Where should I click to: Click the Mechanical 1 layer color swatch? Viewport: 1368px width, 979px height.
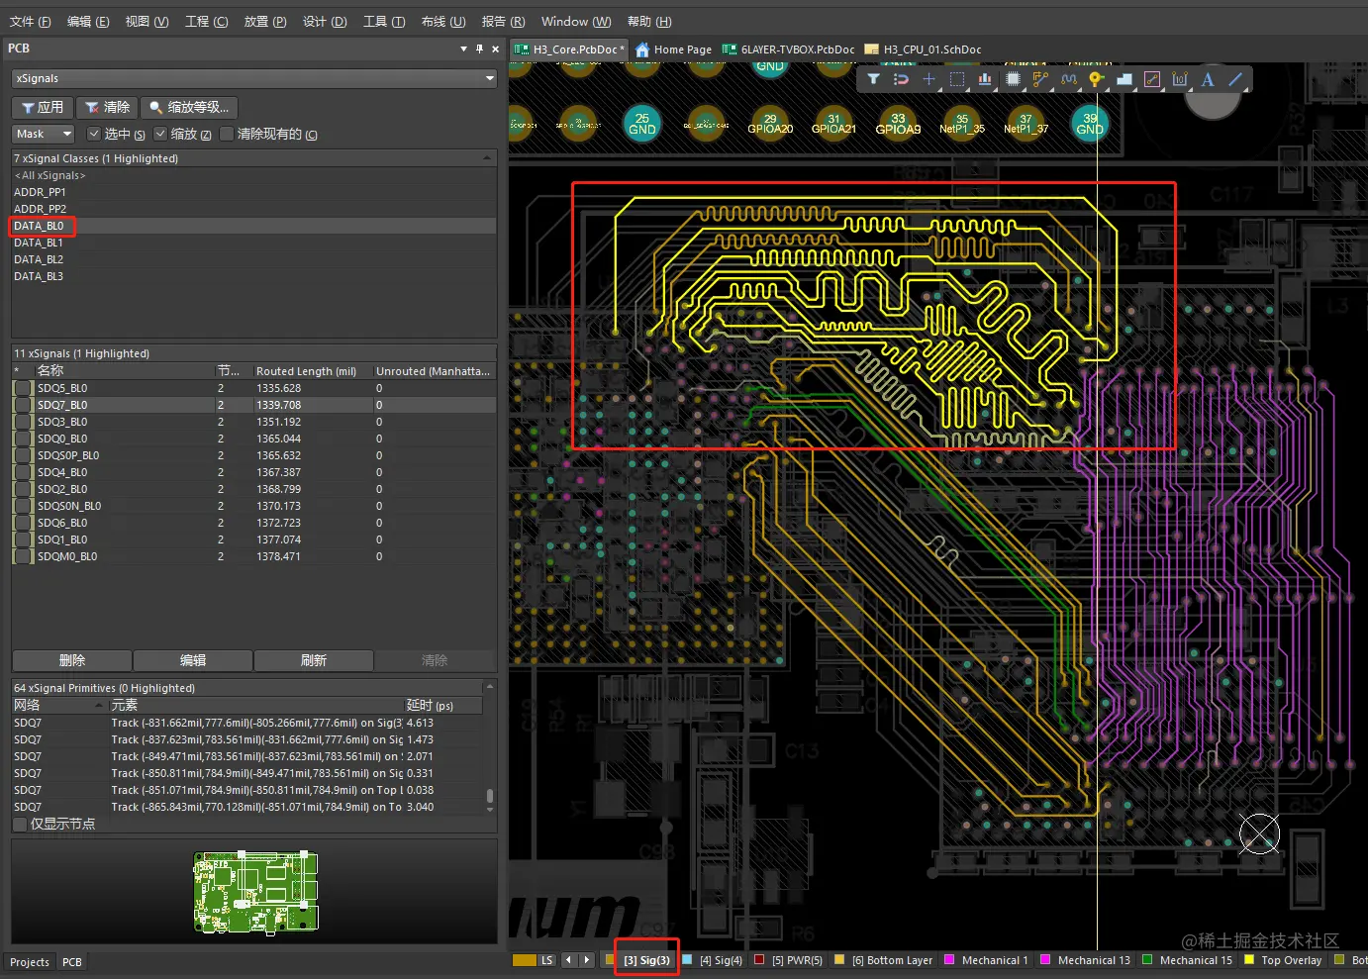pyautogui.click(x=949, y=960)
